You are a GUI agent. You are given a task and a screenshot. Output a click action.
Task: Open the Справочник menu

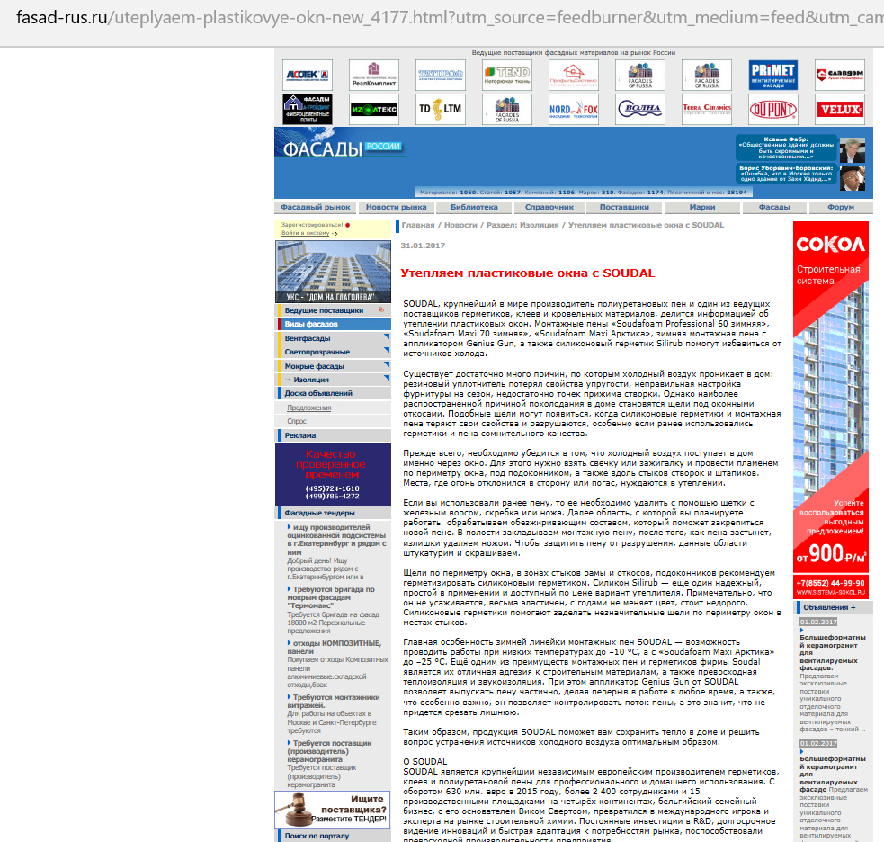(x=549, y=208)
